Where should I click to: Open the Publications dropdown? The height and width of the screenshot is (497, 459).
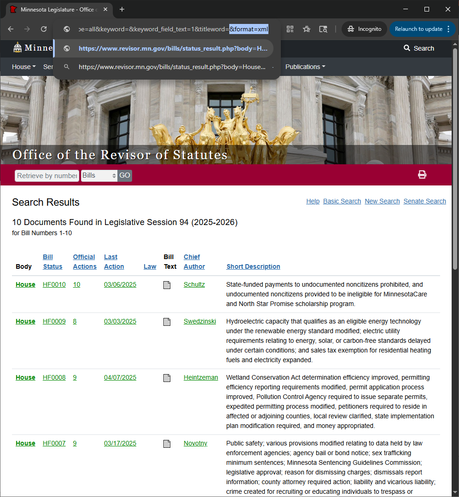click(305, 67)
